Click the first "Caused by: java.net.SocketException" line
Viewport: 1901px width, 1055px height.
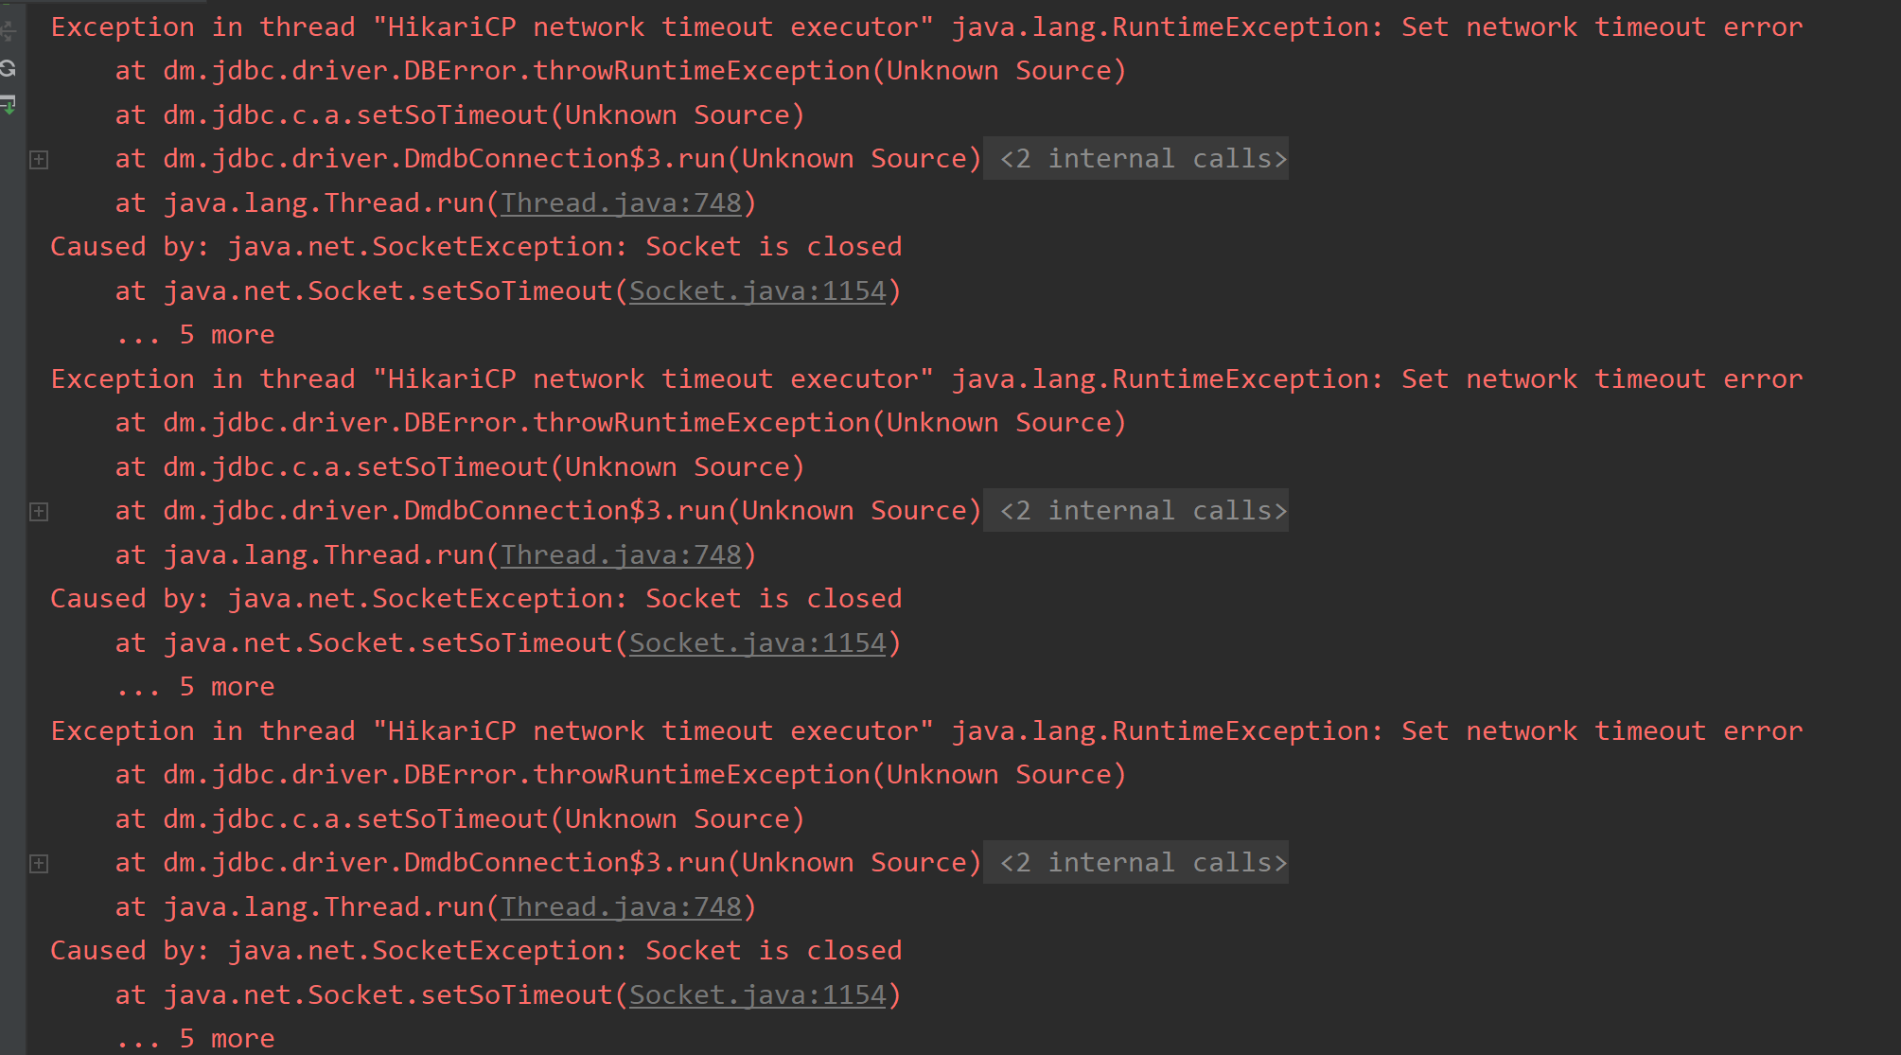tap(475, 247)
